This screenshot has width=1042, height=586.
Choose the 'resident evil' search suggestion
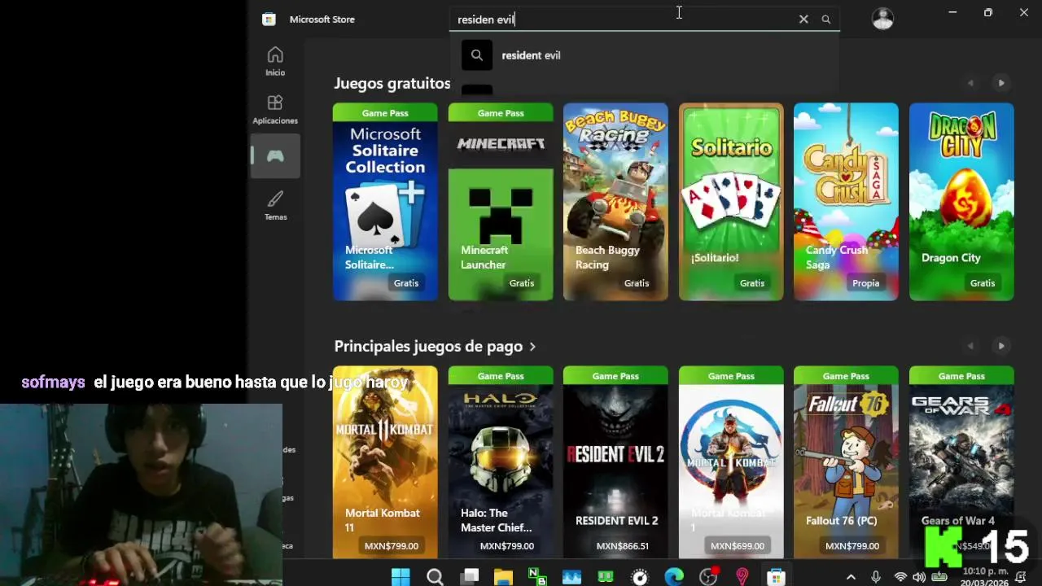[643, 55]
